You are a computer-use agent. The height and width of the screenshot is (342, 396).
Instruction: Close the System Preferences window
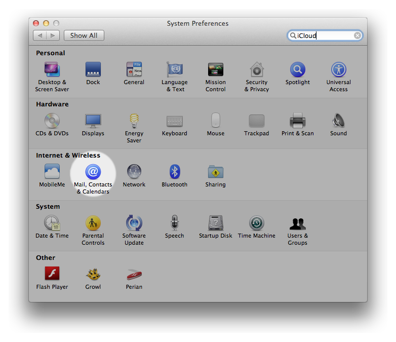(x=36, y=23)
